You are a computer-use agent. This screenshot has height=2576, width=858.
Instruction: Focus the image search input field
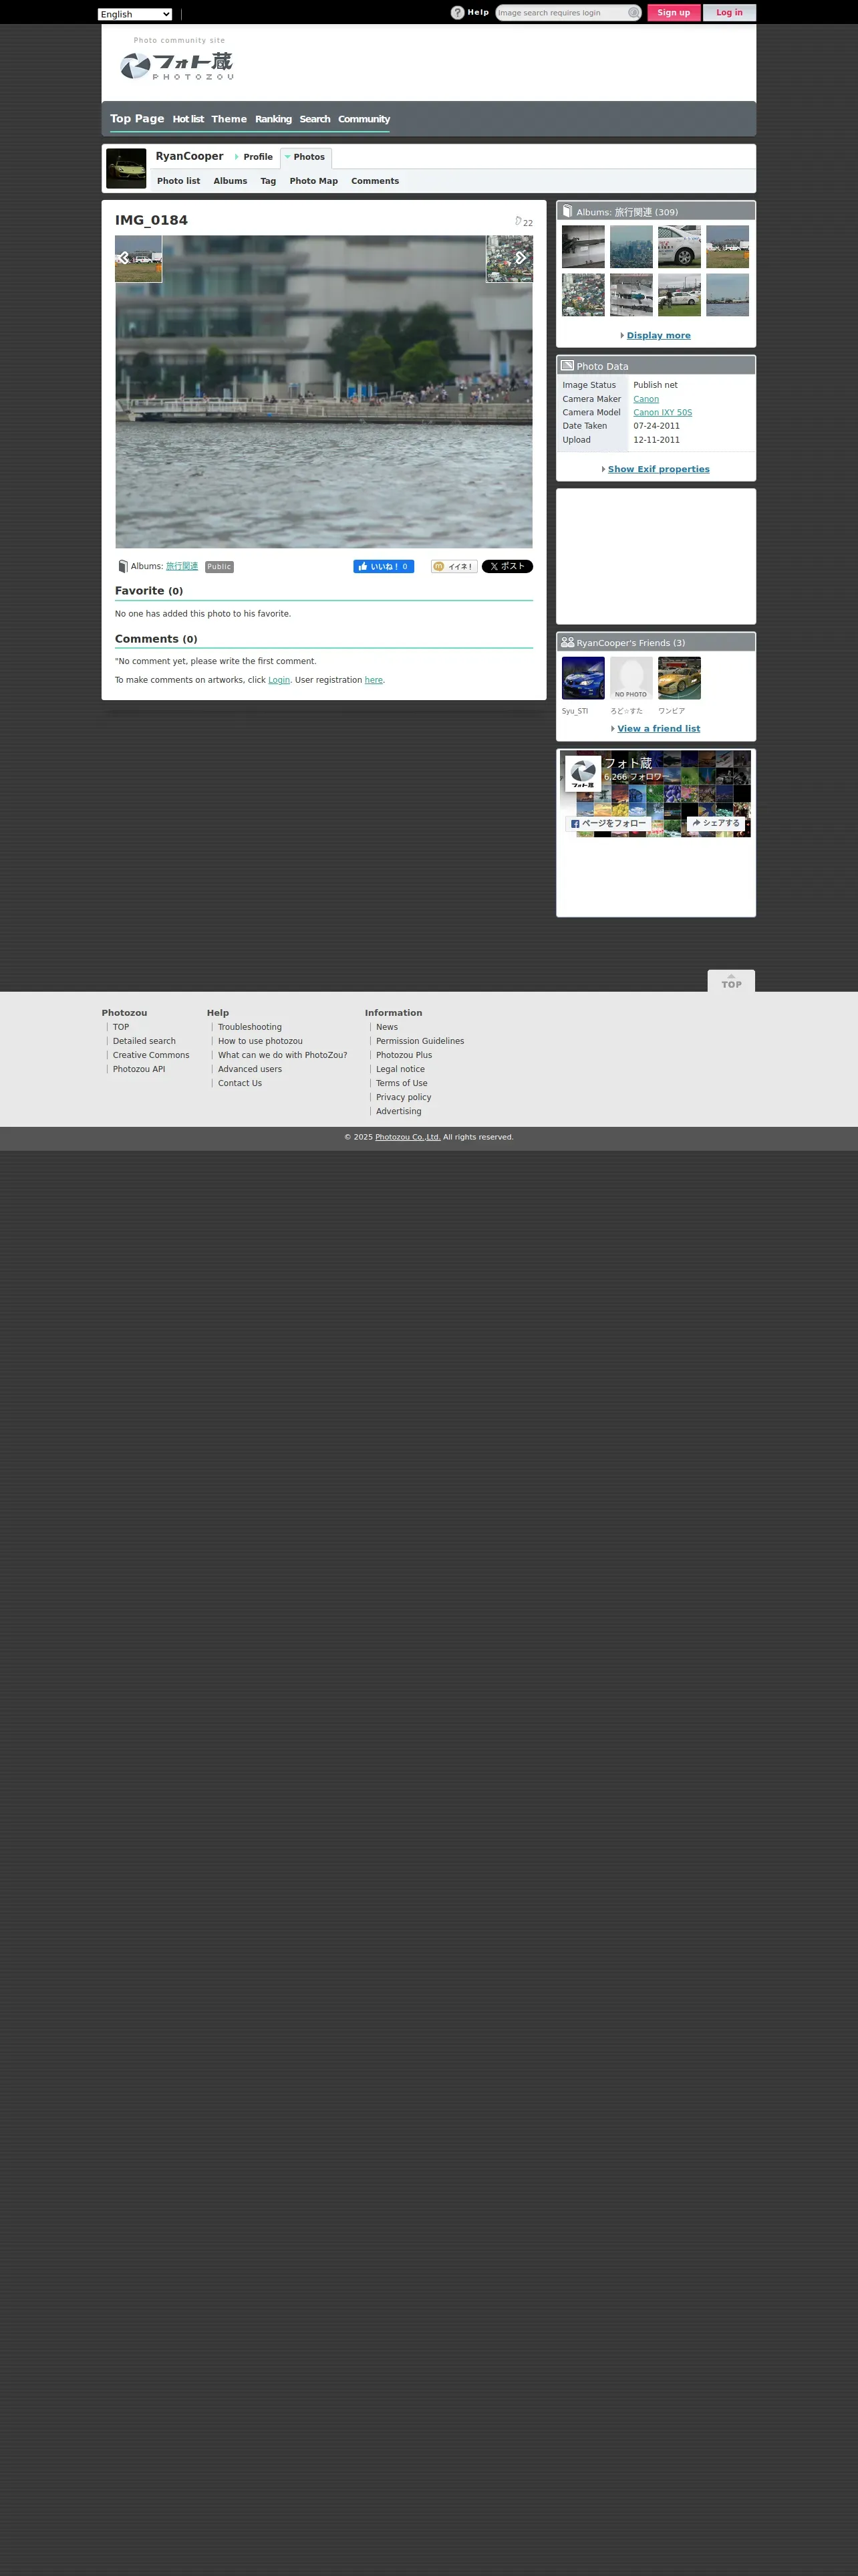561,13
